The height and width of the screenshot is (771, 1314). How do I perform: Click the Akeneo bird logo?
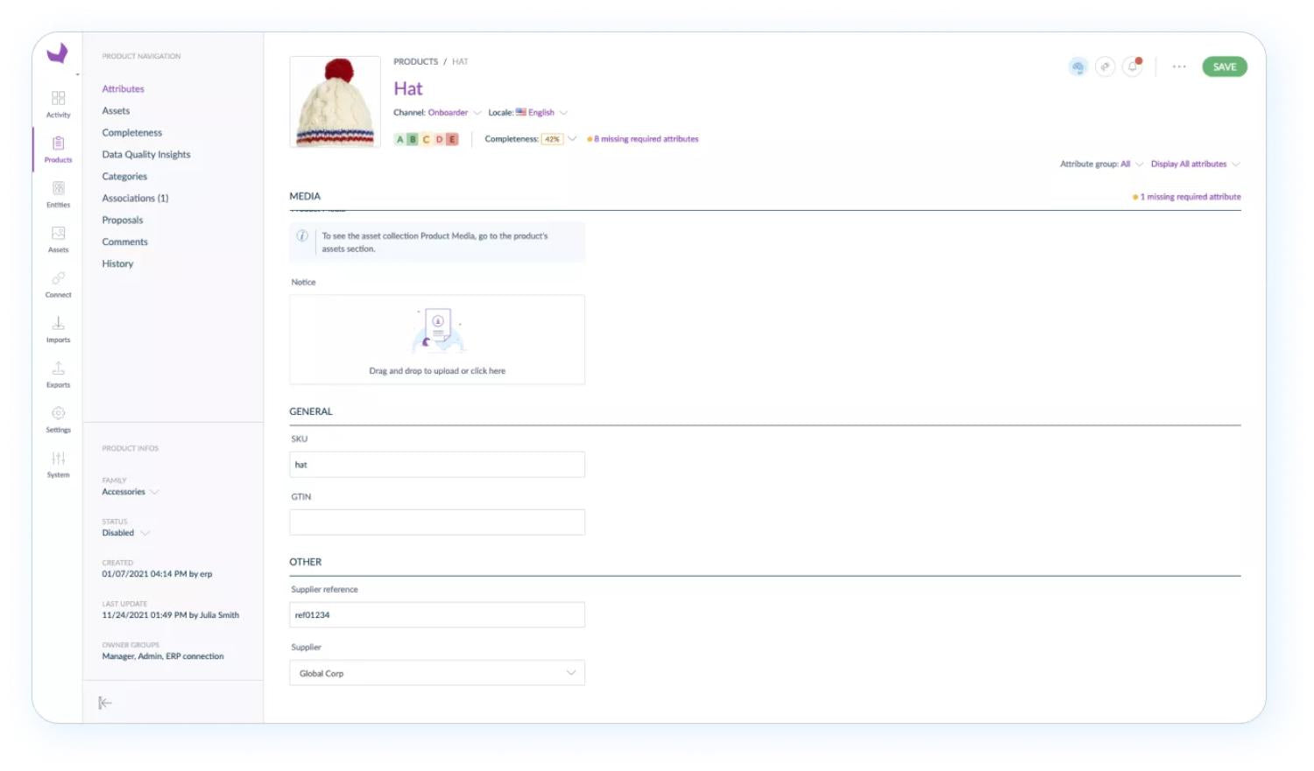(57, 53)
